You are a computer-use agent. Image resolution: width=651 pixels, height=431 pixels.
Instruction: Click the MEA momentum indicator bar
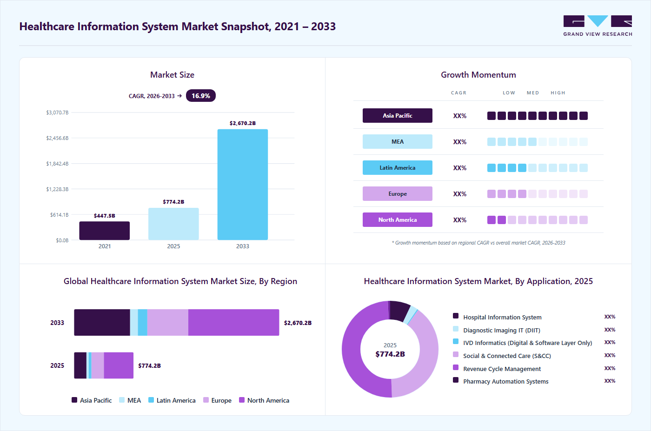tap(538, 142)
